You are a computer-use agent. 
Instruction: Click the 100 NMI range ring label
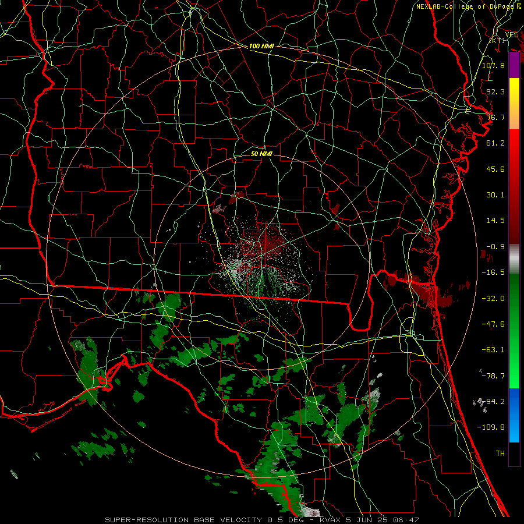coord(261,46)
